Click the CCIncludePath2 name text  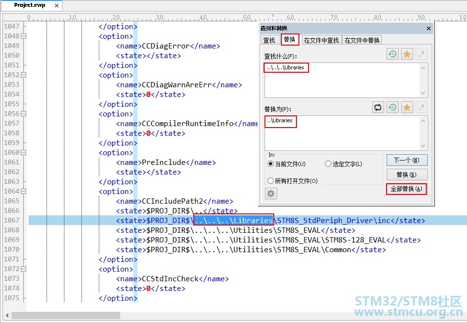pyautogui.click(x=172, y=201)
